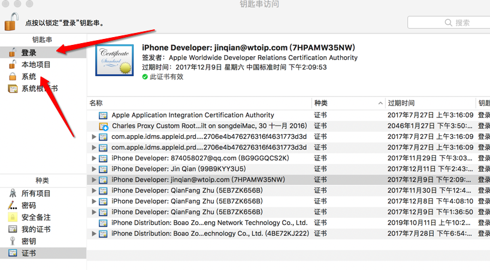Image resolution: width=490 pixels, height=270 pixels.
Task: Select Charles Proxy Custom Root certificate
Action: (x=210, y=126)
